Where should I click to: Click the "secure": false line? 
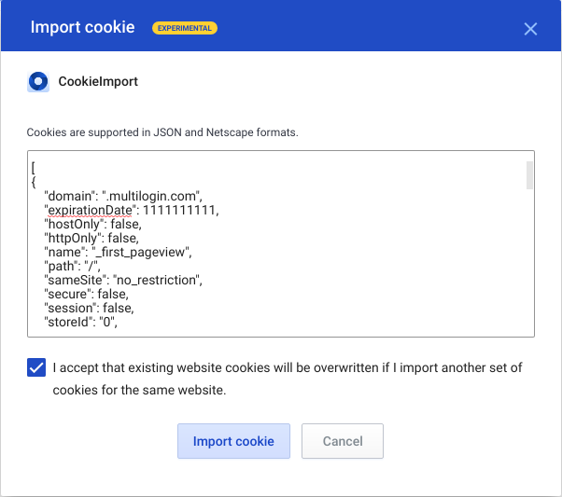(x=86, y=295)
